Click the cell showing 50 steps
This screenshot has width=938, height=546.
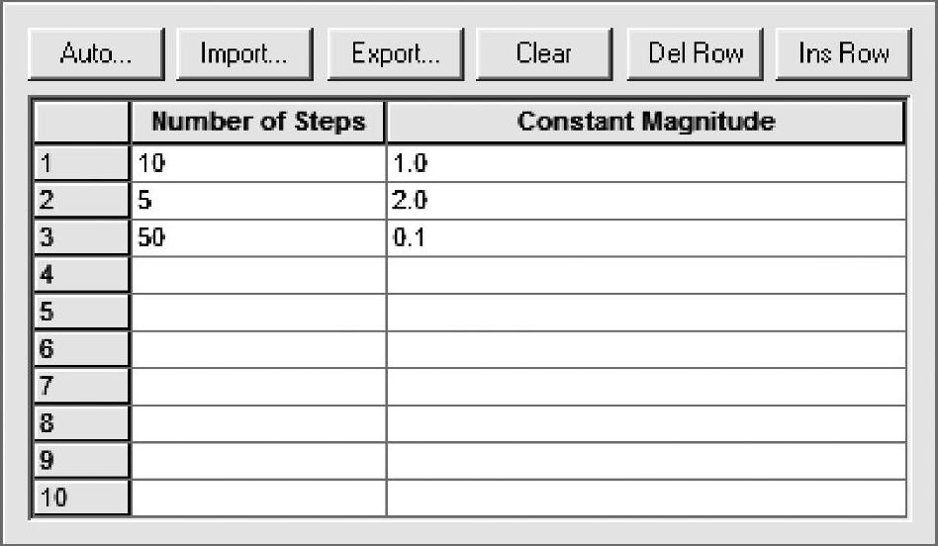(258, 238)
